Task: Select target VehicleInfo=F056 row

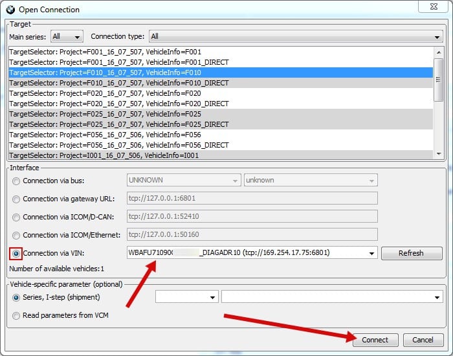Action: coord(221,135)
